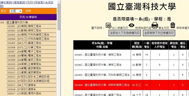Open the 進階查詢 advanced search link
This screenshot has width=189, height=96.
[x=19, y=3]
